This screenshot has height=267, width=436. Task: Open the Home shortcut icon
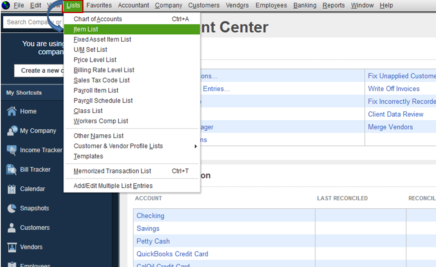tap(12, 111)
